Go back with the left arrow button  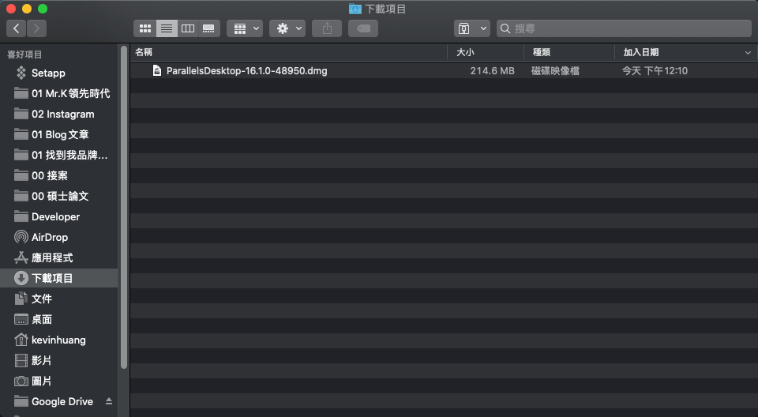[16, 28]
